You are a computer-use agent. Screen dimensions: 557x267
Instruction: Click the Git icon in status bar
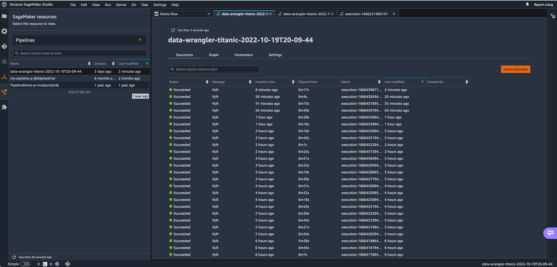pos(68,264)
